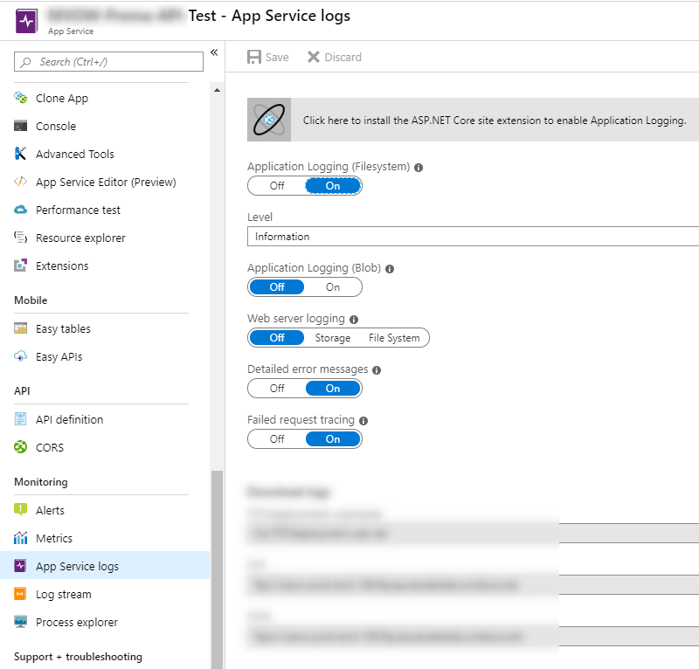Click the sidebar scroll up arrow
The image size is (699, 669).
217,90
